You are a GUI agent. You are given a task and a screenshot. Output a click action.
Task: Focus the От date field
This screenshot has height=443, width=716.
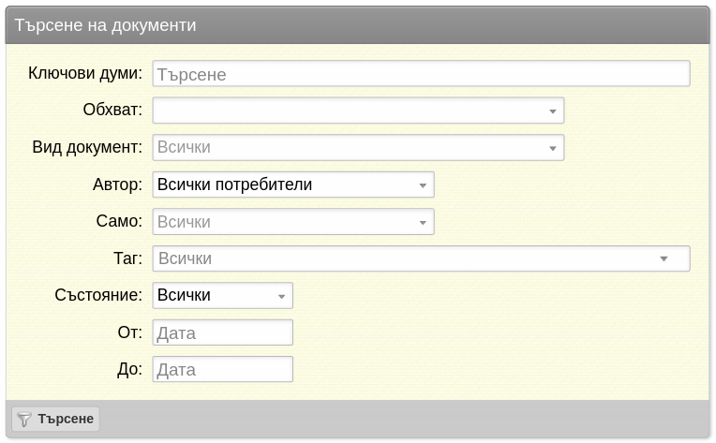click(x=223, y=332)
